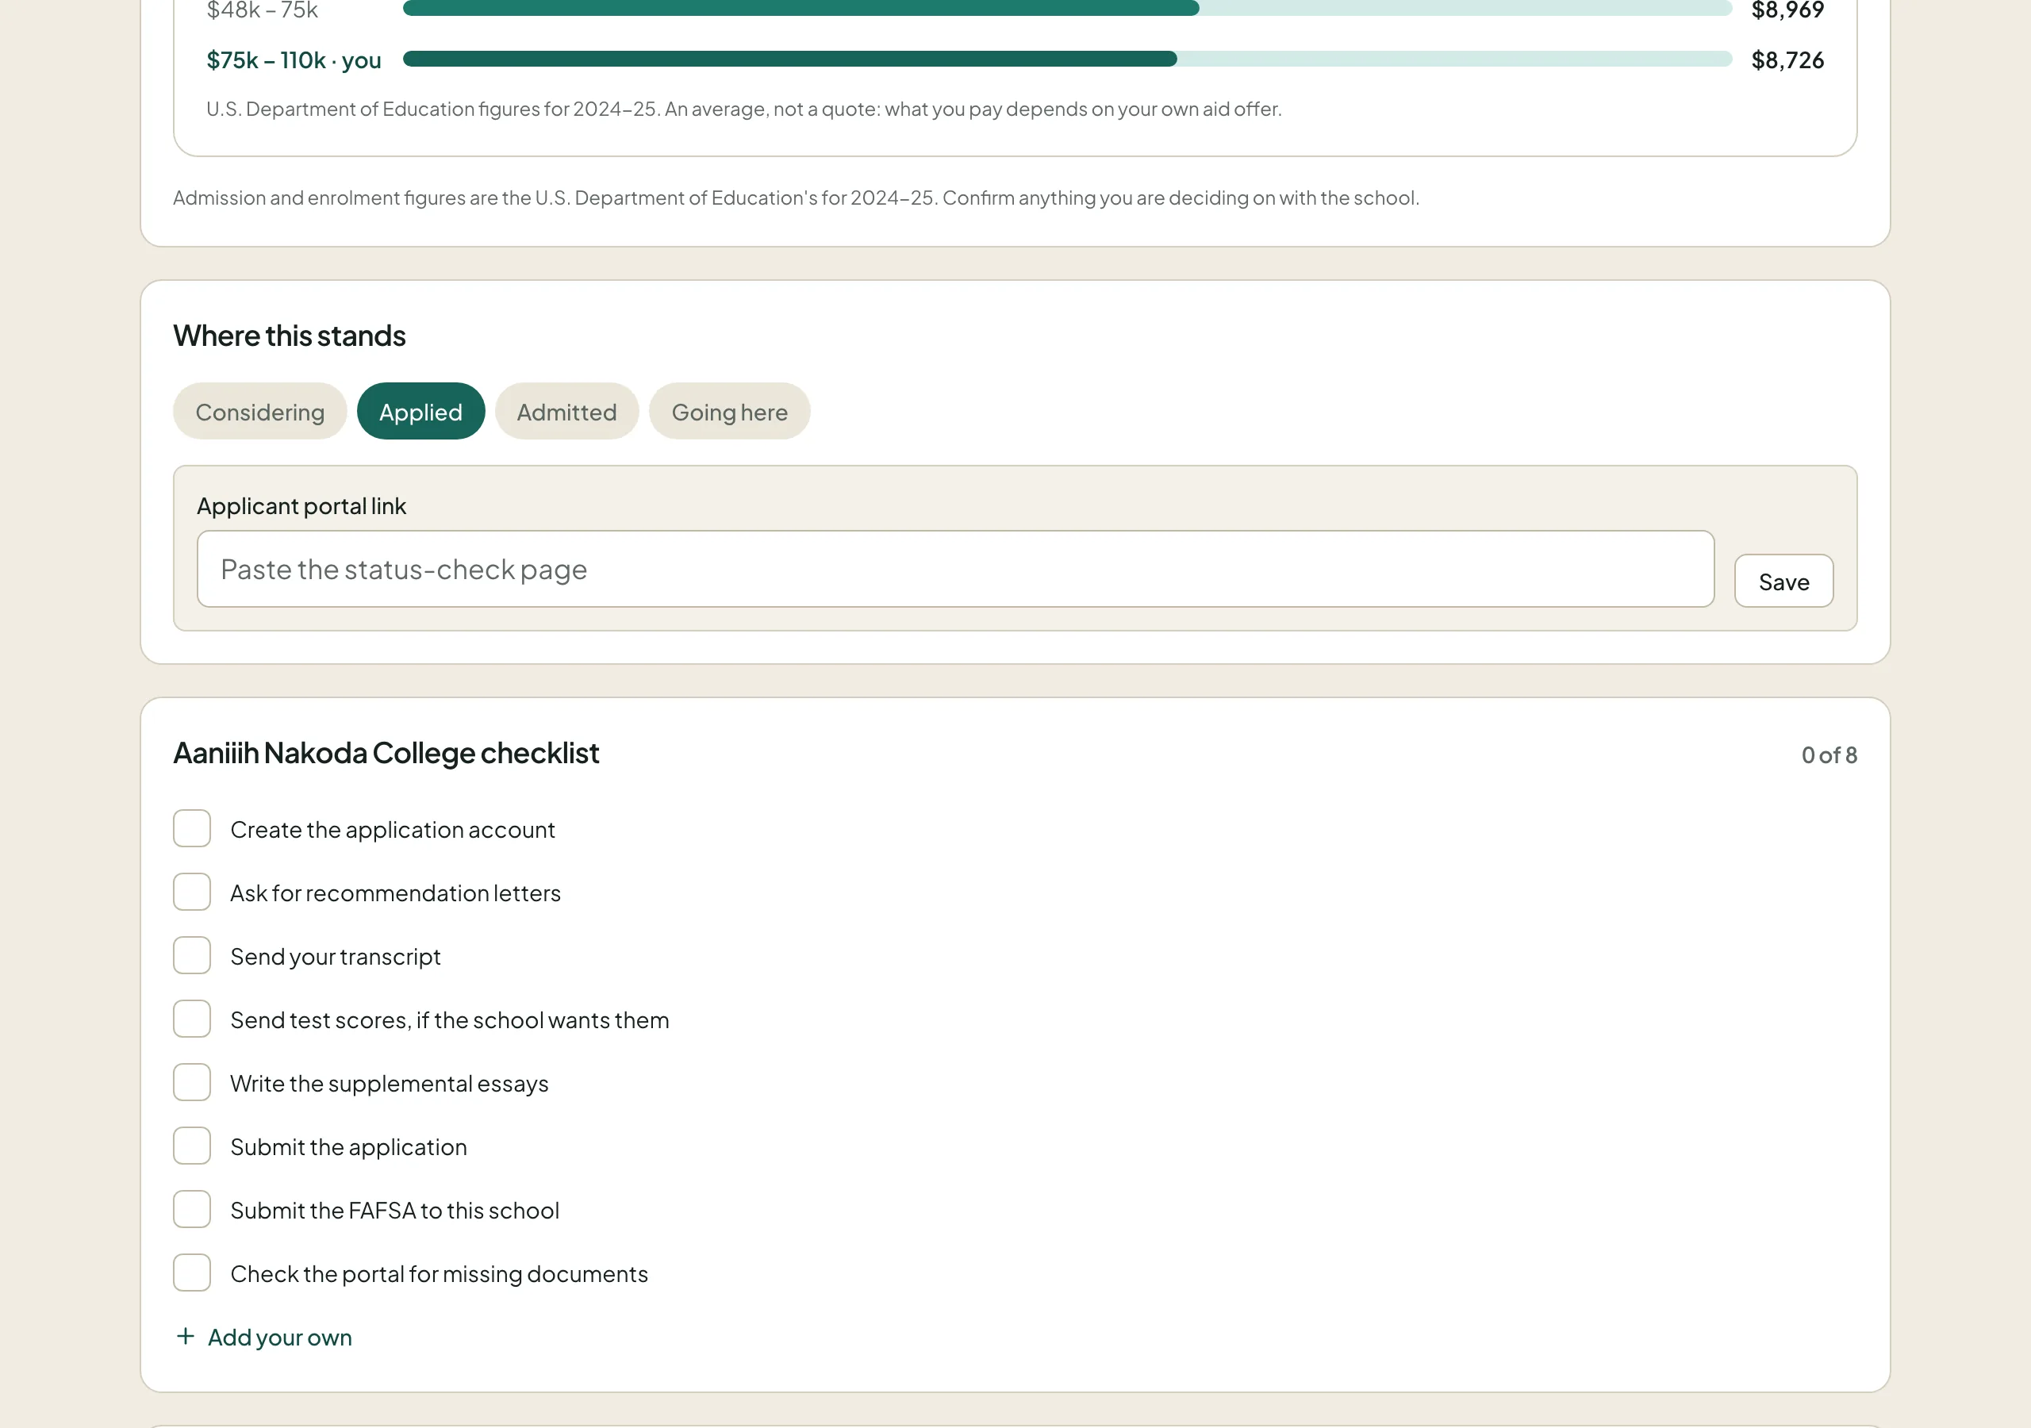The height and width of the screenshot is (1428, 2031).
Task: Focus the Paste the status-check page field
Action: tap(955, 569)
